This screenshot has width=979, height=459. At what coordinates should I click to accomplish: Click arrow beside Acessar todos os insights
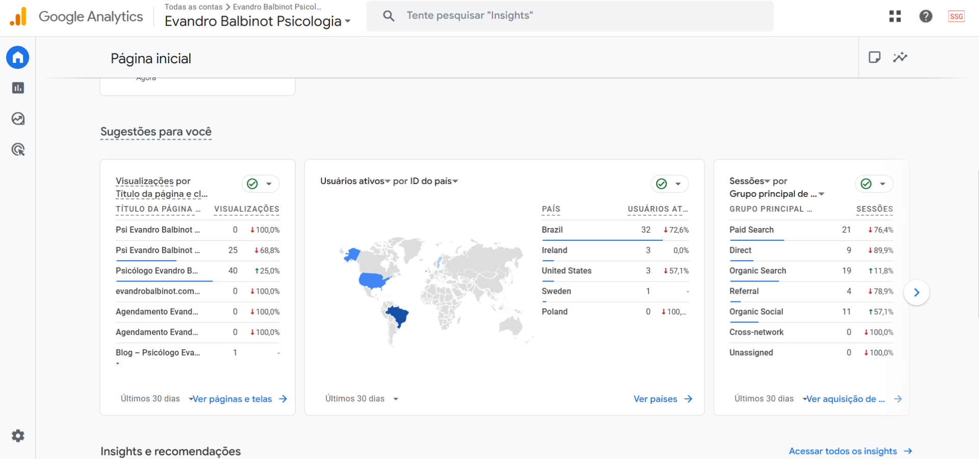click(908, 451)
